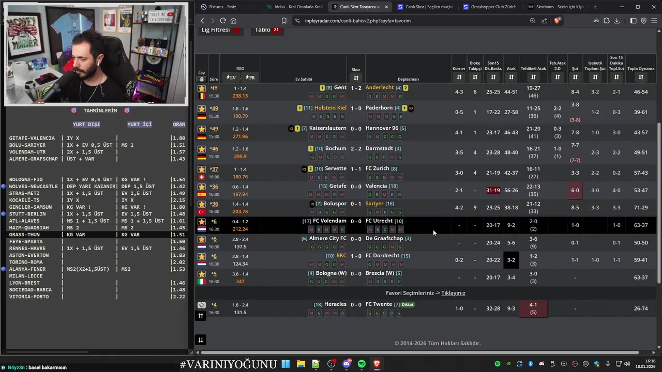The height and width of the screenshot is (372, 662).
Task: Unfavorite Getafe vs Valencia star
Action: click(x=202, y=187)
